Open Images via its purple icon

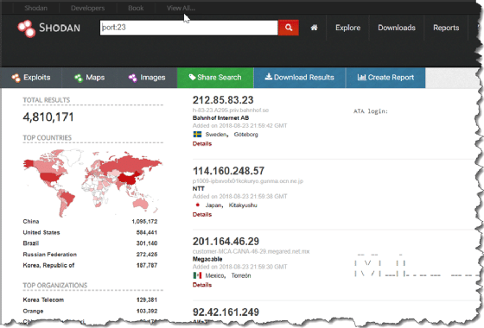pyautogui.click(x=133, y=78)
